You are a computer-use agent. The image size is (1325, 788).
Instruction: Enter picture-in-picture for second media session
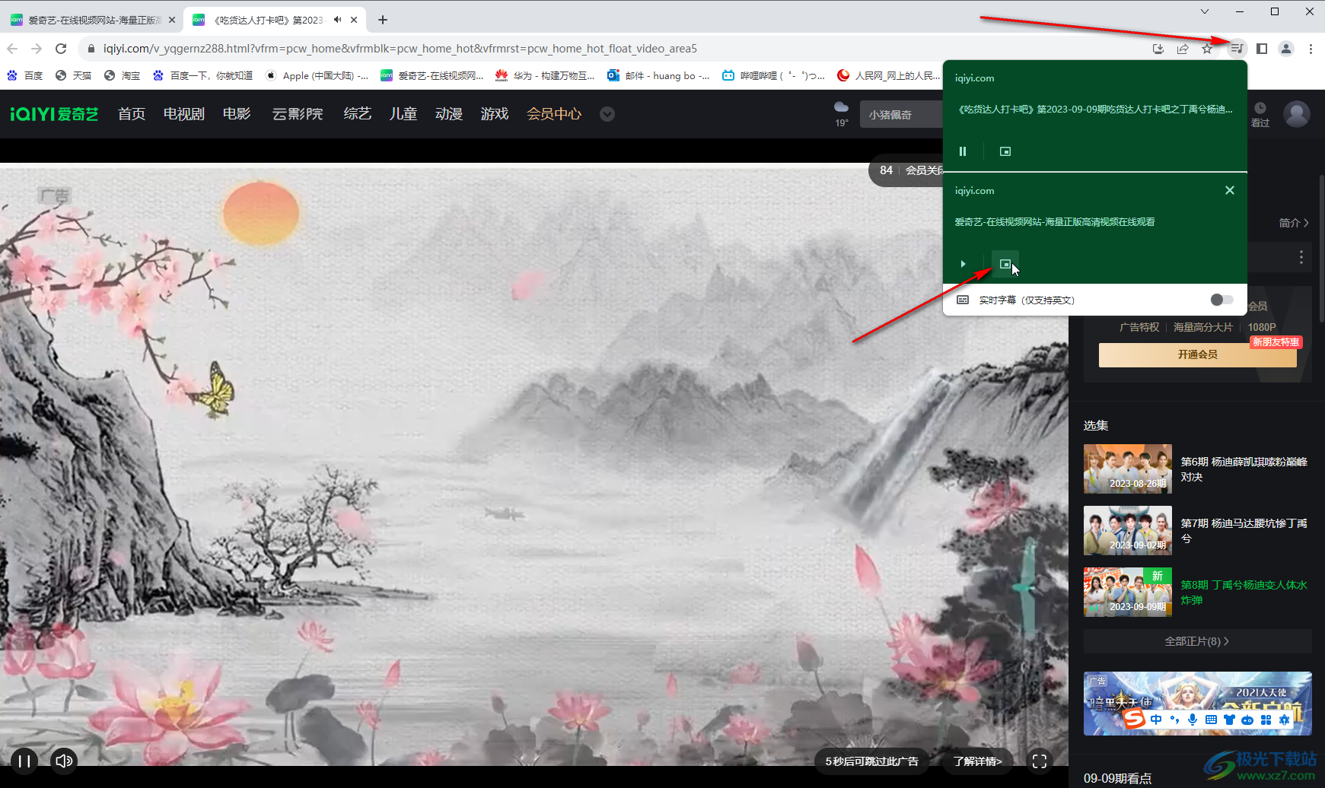tap(1005, 264)
